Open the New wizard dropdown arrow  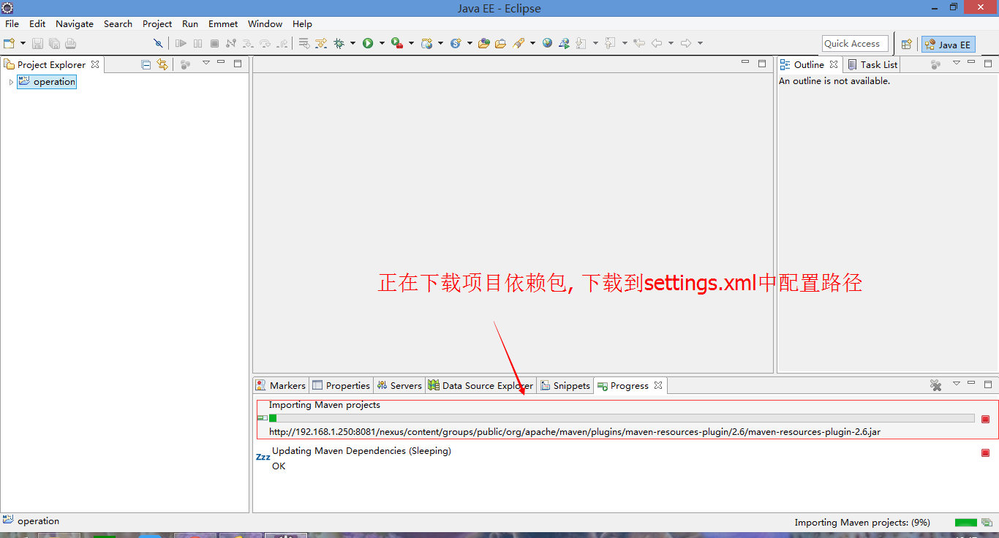click(23, 44)
